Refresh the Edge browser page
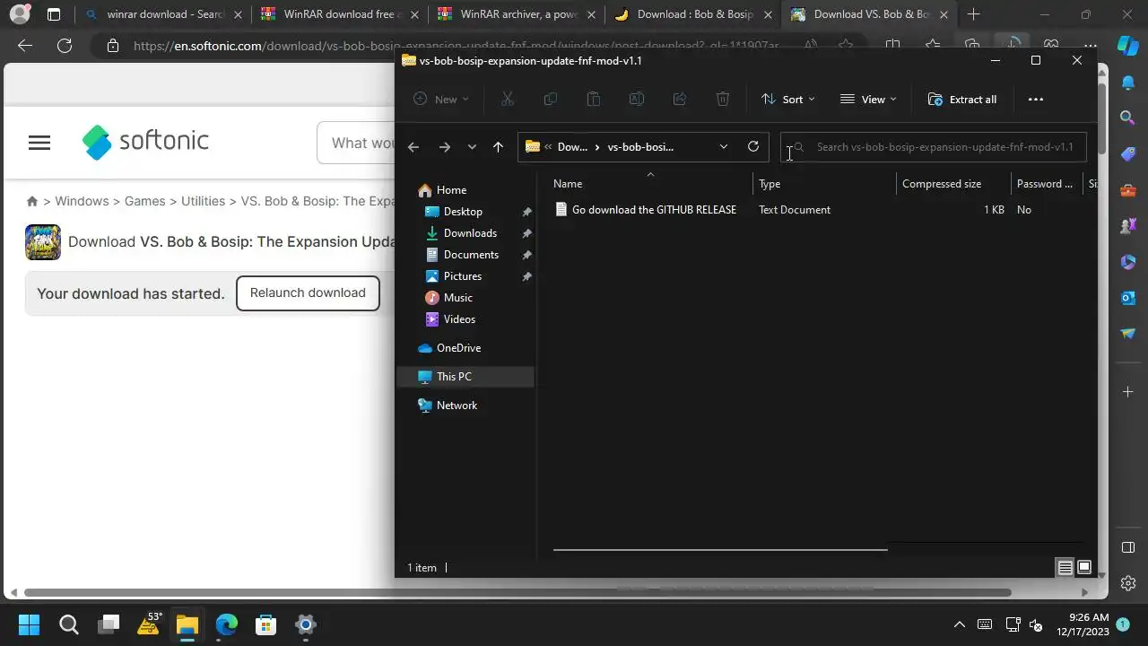 (65, 46)
